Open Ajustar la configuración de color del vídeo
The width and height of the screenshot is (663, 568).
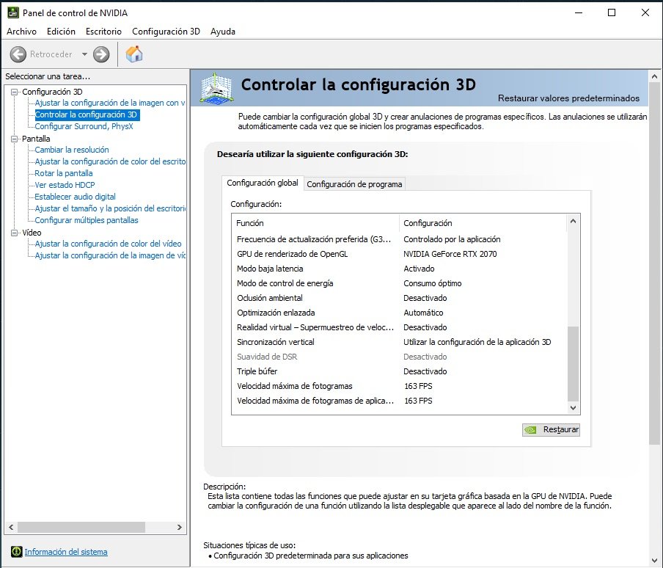tap(108, 244)
